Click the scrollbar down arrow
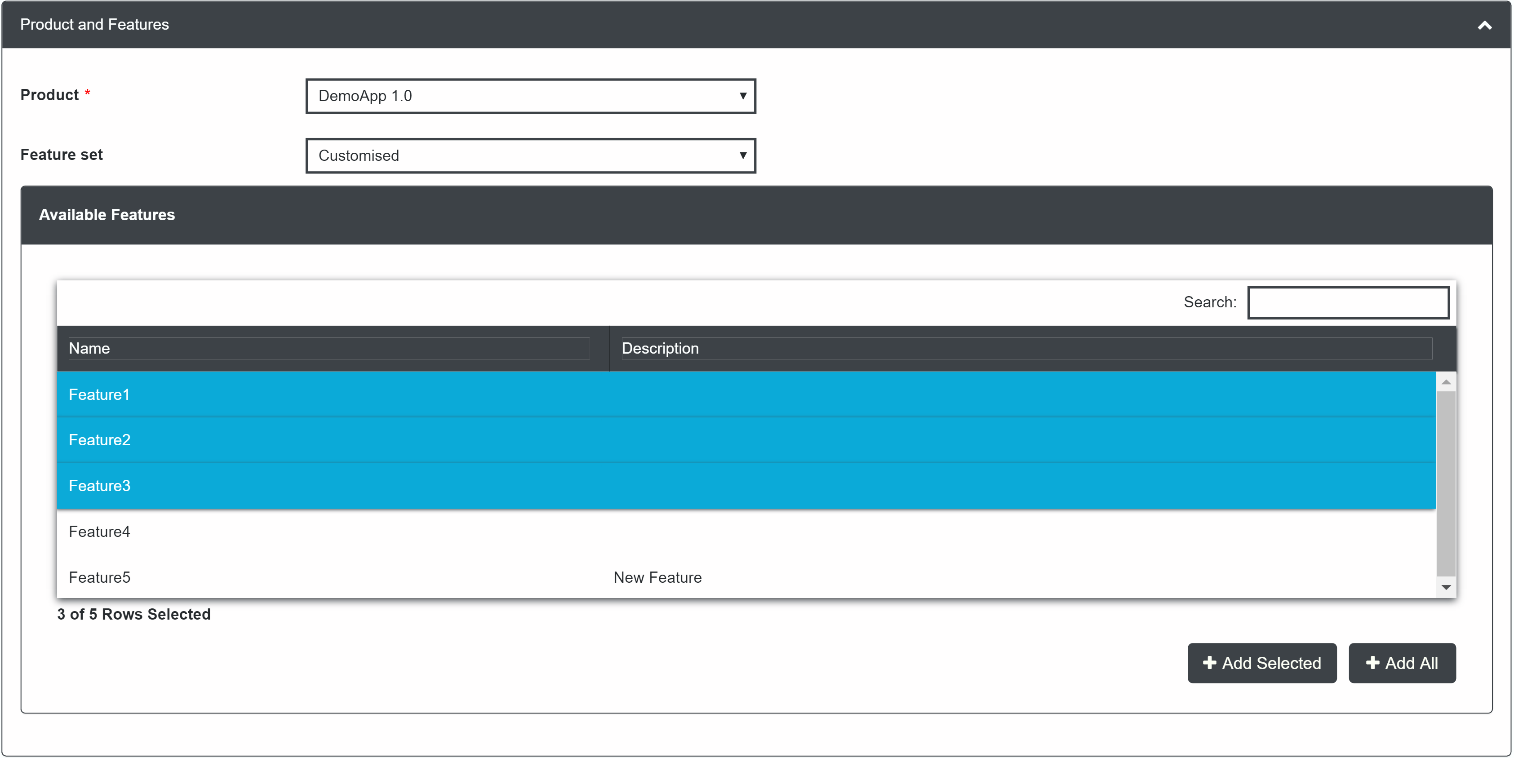 tap(1445, 586)
